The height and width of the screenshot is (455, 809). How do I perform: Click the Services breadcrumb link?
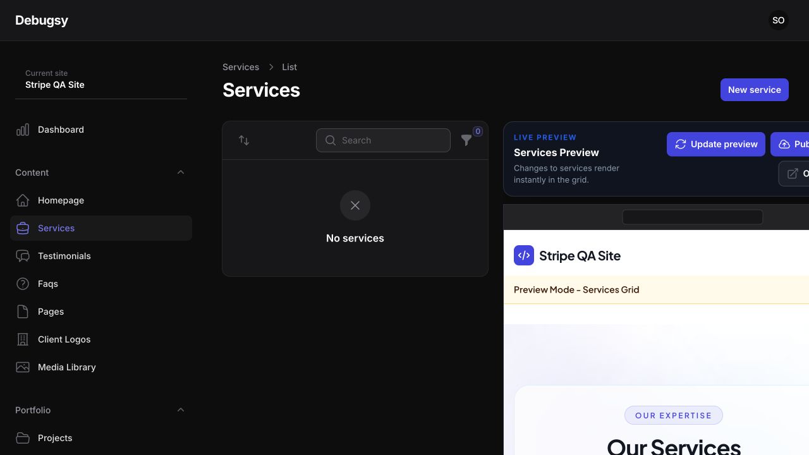(x=241, y=67)
